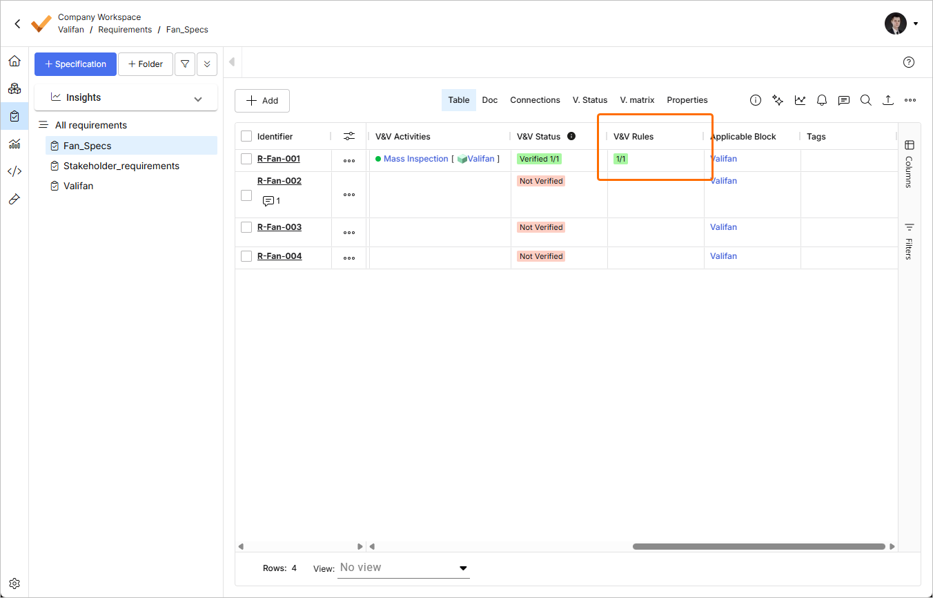Select All requirements in the tree
Image resolution: width=933 pixels, height=598 pixels.
pyautogui.click(x=91, y=125)
